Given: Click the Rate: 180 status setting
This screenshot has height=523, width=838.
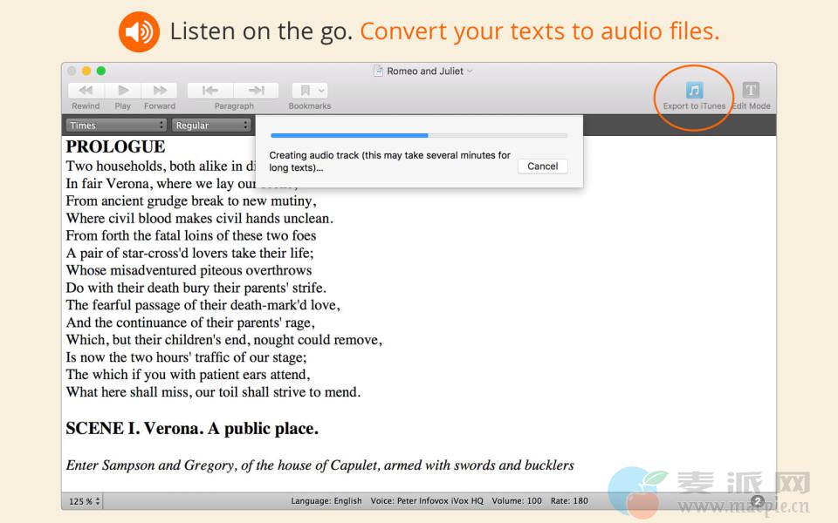Looking at the screenshot, I should tap(569, 501).
